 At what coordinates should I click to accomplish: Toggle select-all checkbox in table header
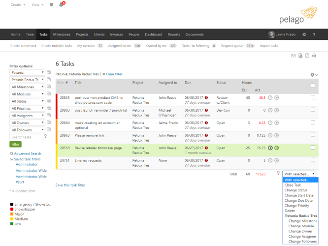[x=313, y=86]
